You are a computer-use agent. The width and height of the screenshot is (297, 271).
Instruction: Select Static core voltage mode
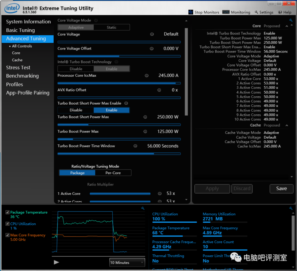click(112, 27)
